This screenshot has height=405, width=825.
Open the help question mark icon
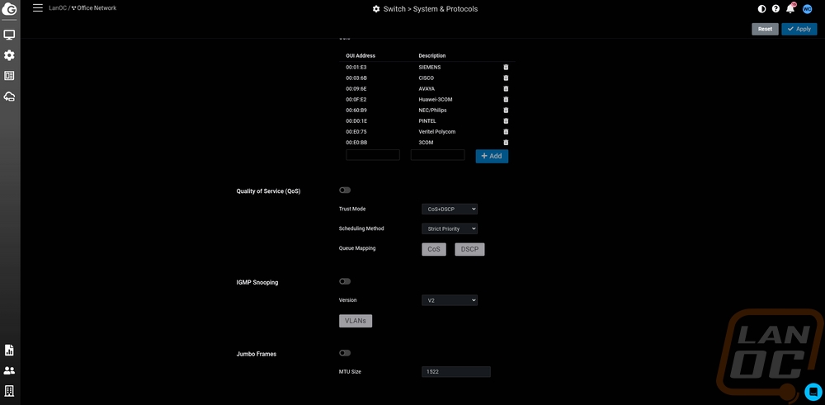(775, 9)
